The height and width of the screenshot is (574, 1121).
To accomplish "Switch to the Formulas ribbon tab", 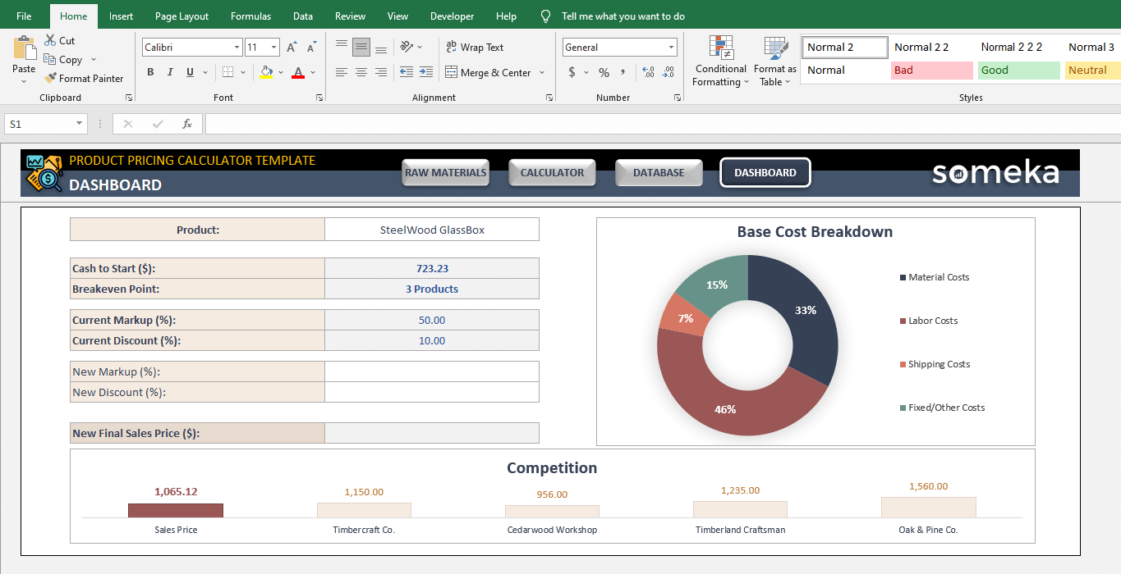I will coord(250,16).
